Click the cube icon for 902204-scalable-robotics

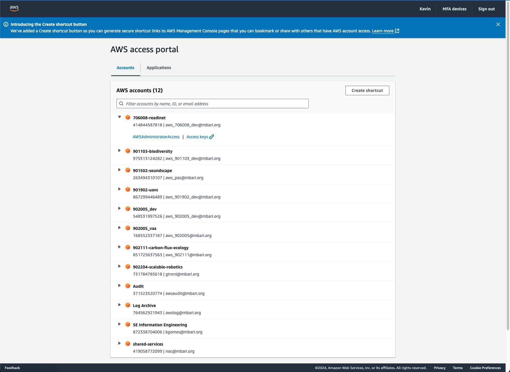click(128, 266)
